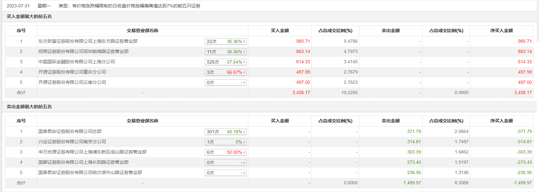Screen dimensions: 539x192
Task: Open the 0次 box for 开源证券云南分公司
Action: (225, 83)
